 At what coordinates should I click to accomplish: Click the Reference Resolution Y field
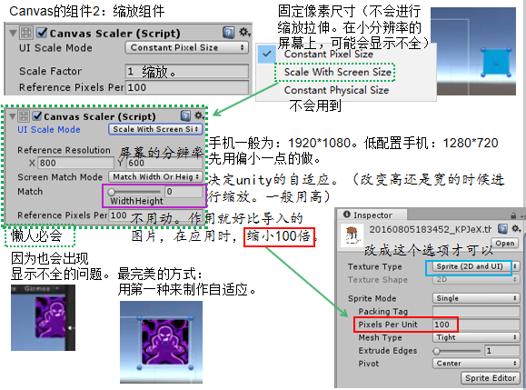point(164,163)
